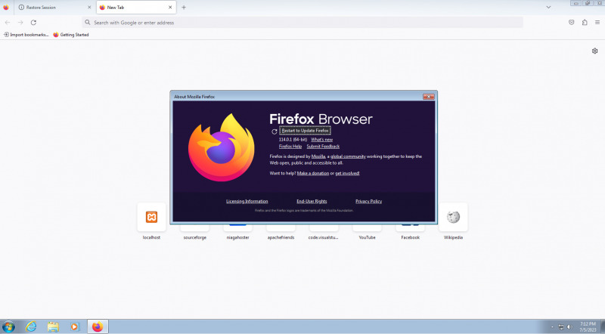This screenshot has width=605, height=334.
Task: Follow the global community link
Action: coord(348,156)
